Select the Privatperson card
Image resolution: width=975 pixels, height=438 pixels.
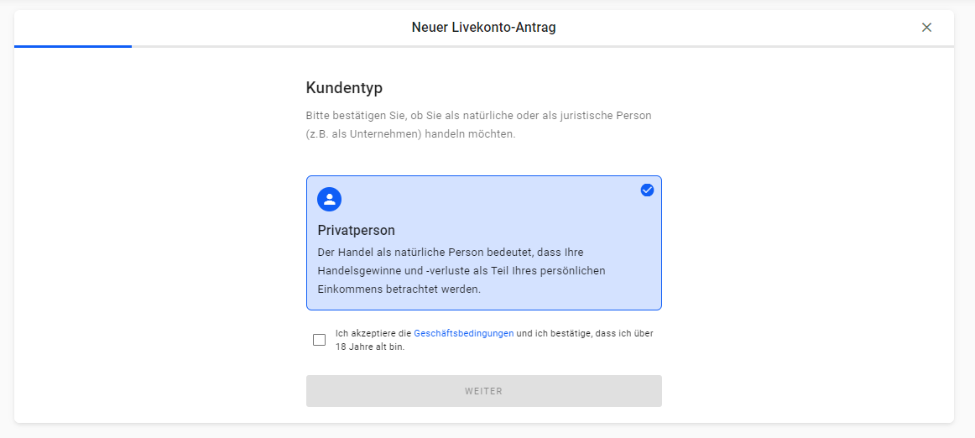[484, 242]
